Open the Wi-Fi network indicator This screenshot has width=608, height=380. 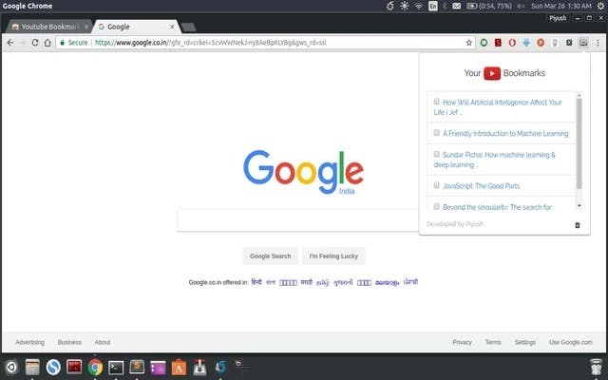pyautogui.click(x=418, y=6)
